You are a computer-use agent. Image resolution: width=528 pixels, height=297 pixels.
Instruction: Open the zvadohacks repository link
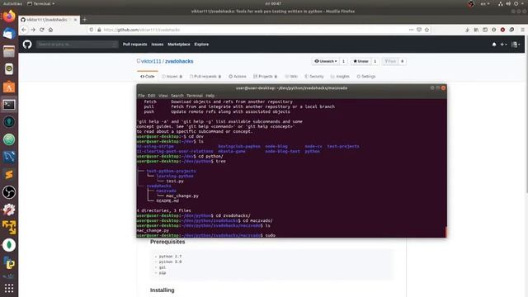[x=179, y=61]
